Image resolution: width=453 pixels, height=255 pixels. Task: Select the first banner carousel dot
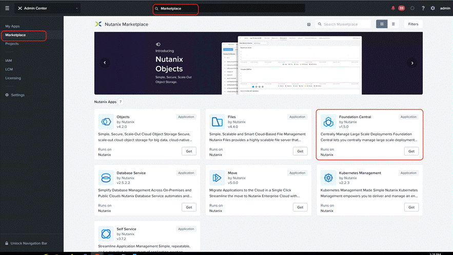point(253,87)
